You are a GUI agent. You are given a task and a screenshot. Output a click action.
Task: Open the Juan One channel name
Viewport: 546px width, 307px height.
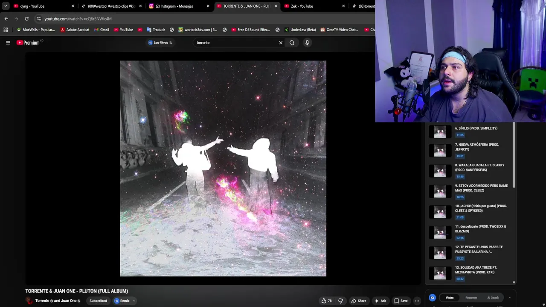coord(69,301)
